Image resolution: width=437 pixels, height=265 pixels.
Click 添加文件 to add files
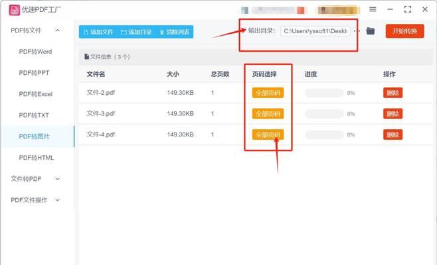tap(98, 32)
